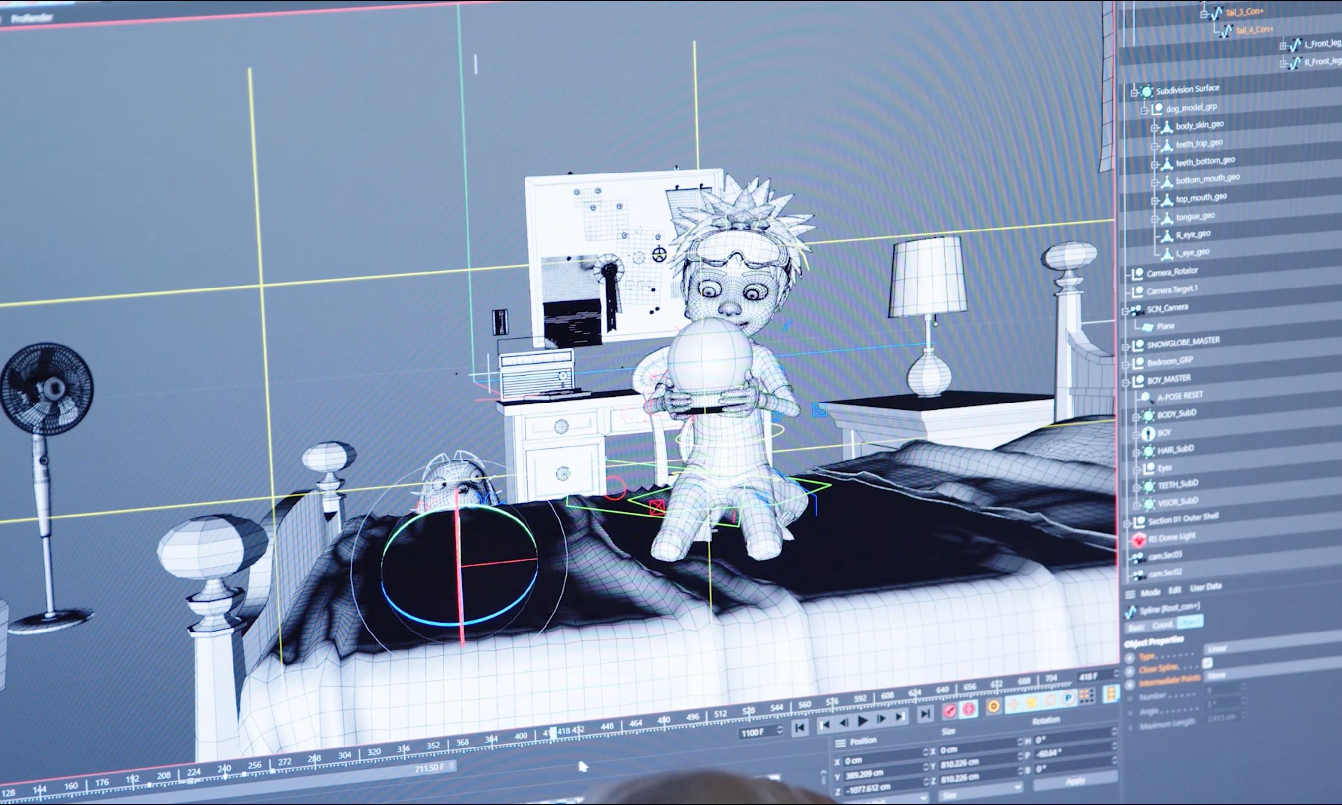Jump to the previous key
1342x805 pixels.
[824, 724]
